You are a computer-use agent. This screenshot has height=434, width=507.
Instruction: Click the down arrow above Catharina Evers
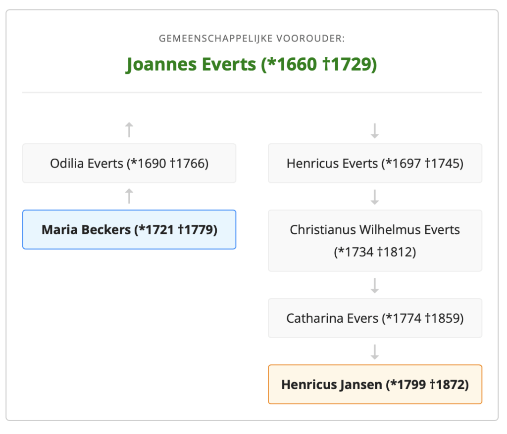pyautogui.click(x=375, y=285)
